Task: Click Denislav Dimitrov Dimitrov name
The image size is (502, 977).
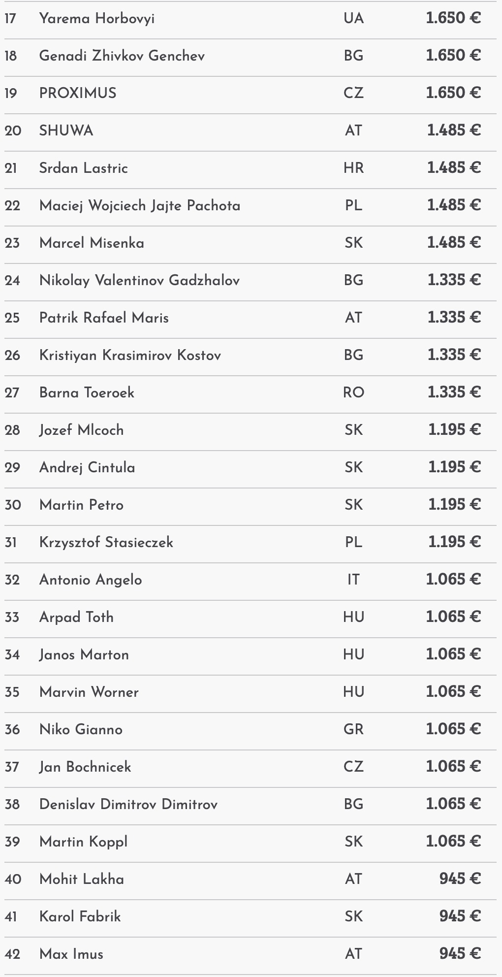Action: click(128, 805)
